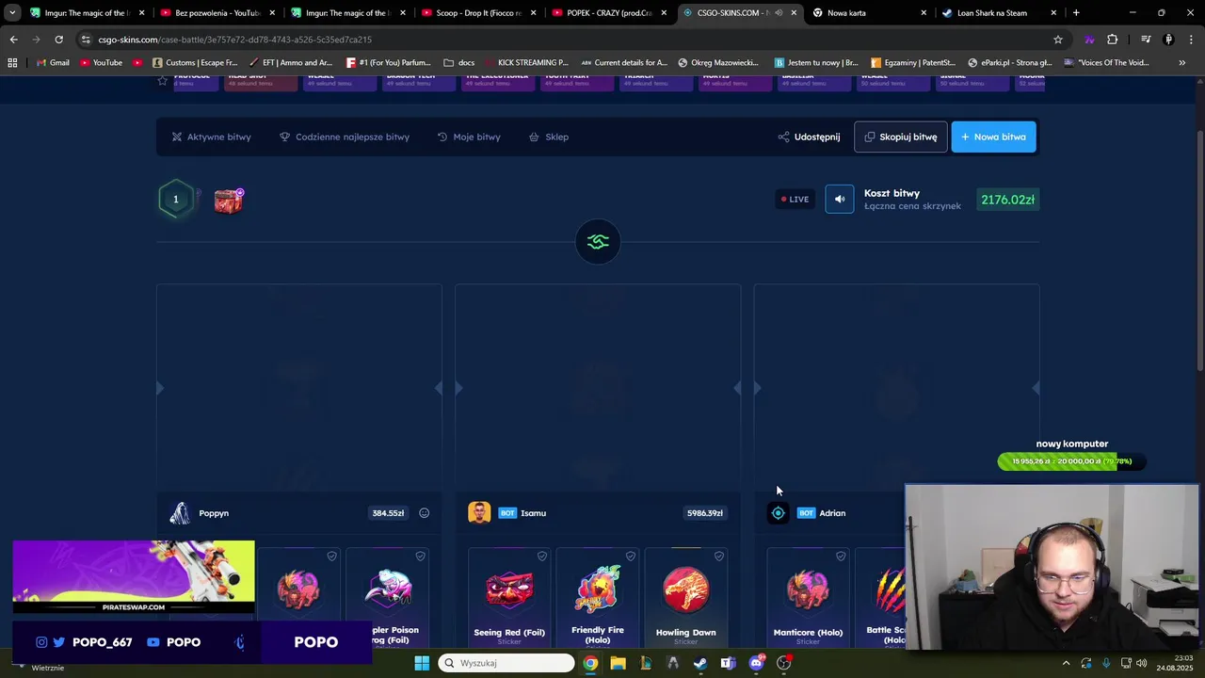The image size is (1205, 678).
Task: Click the nowy komputer donation progress bar
Action: 1071,461
